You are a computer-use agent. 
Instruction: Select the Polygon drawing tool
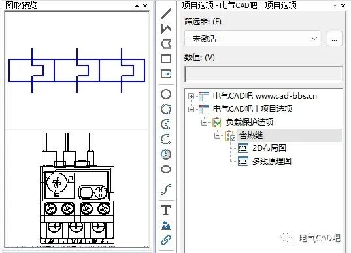166,44
